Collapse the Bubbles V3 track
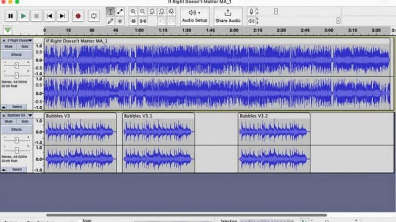Screen dimensions: 396x222 click(3, 169)
